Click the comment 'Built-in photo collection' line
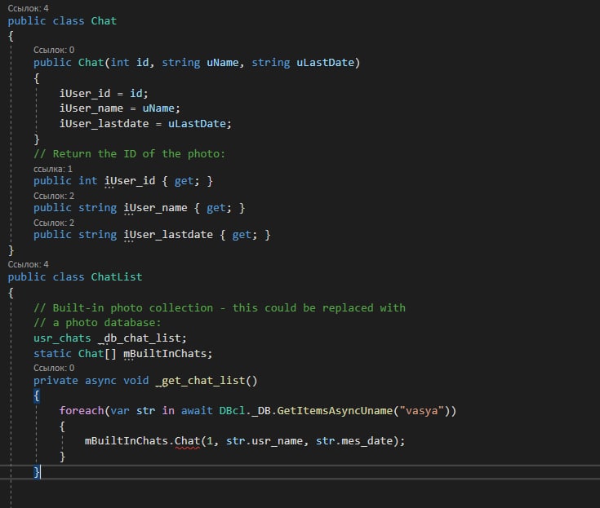This screenshot has height=508, width=600. tap(220, 308)
